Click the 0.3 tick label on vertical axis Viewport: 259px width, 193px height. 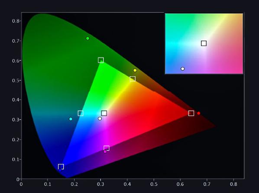pos(16,119)
